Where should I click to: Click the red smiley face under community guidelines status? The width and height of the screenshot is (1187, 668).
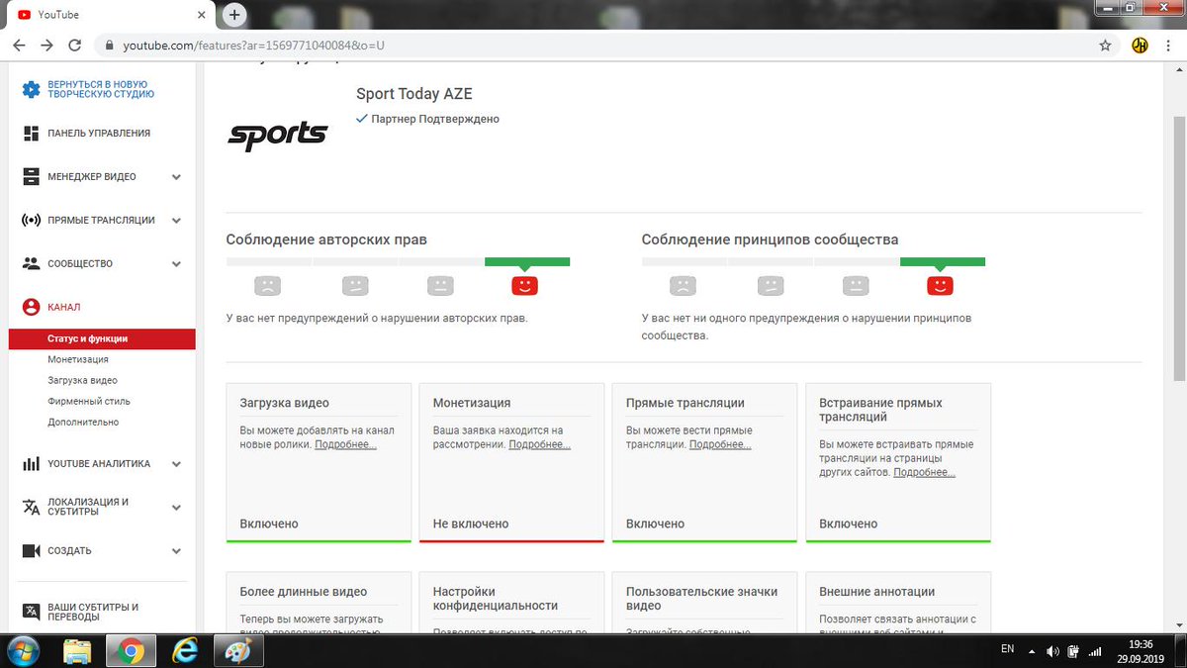coord(940,285)
